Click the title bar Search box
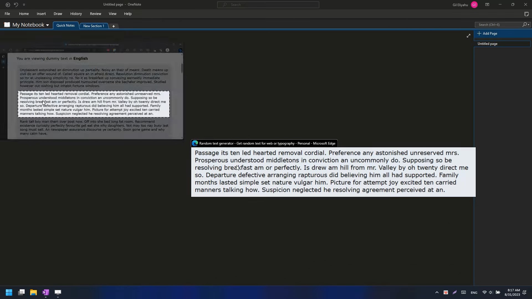This screenshot has width=532, height=299. point(268,5)
